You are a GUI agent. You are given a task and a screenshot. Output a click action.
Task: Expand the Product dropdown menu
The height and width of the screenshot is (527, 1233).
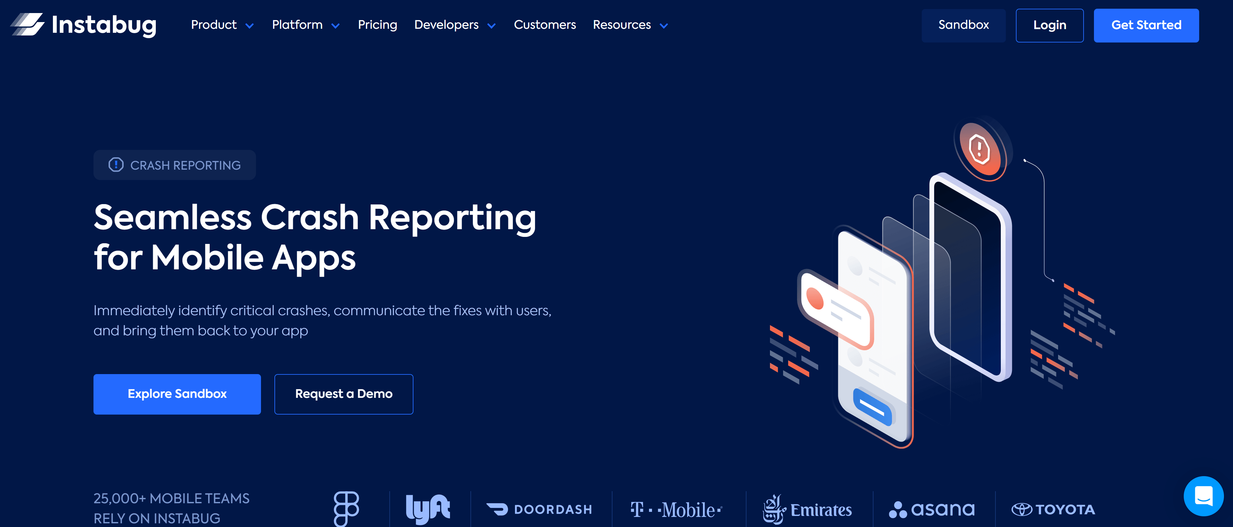coord(221,25)
